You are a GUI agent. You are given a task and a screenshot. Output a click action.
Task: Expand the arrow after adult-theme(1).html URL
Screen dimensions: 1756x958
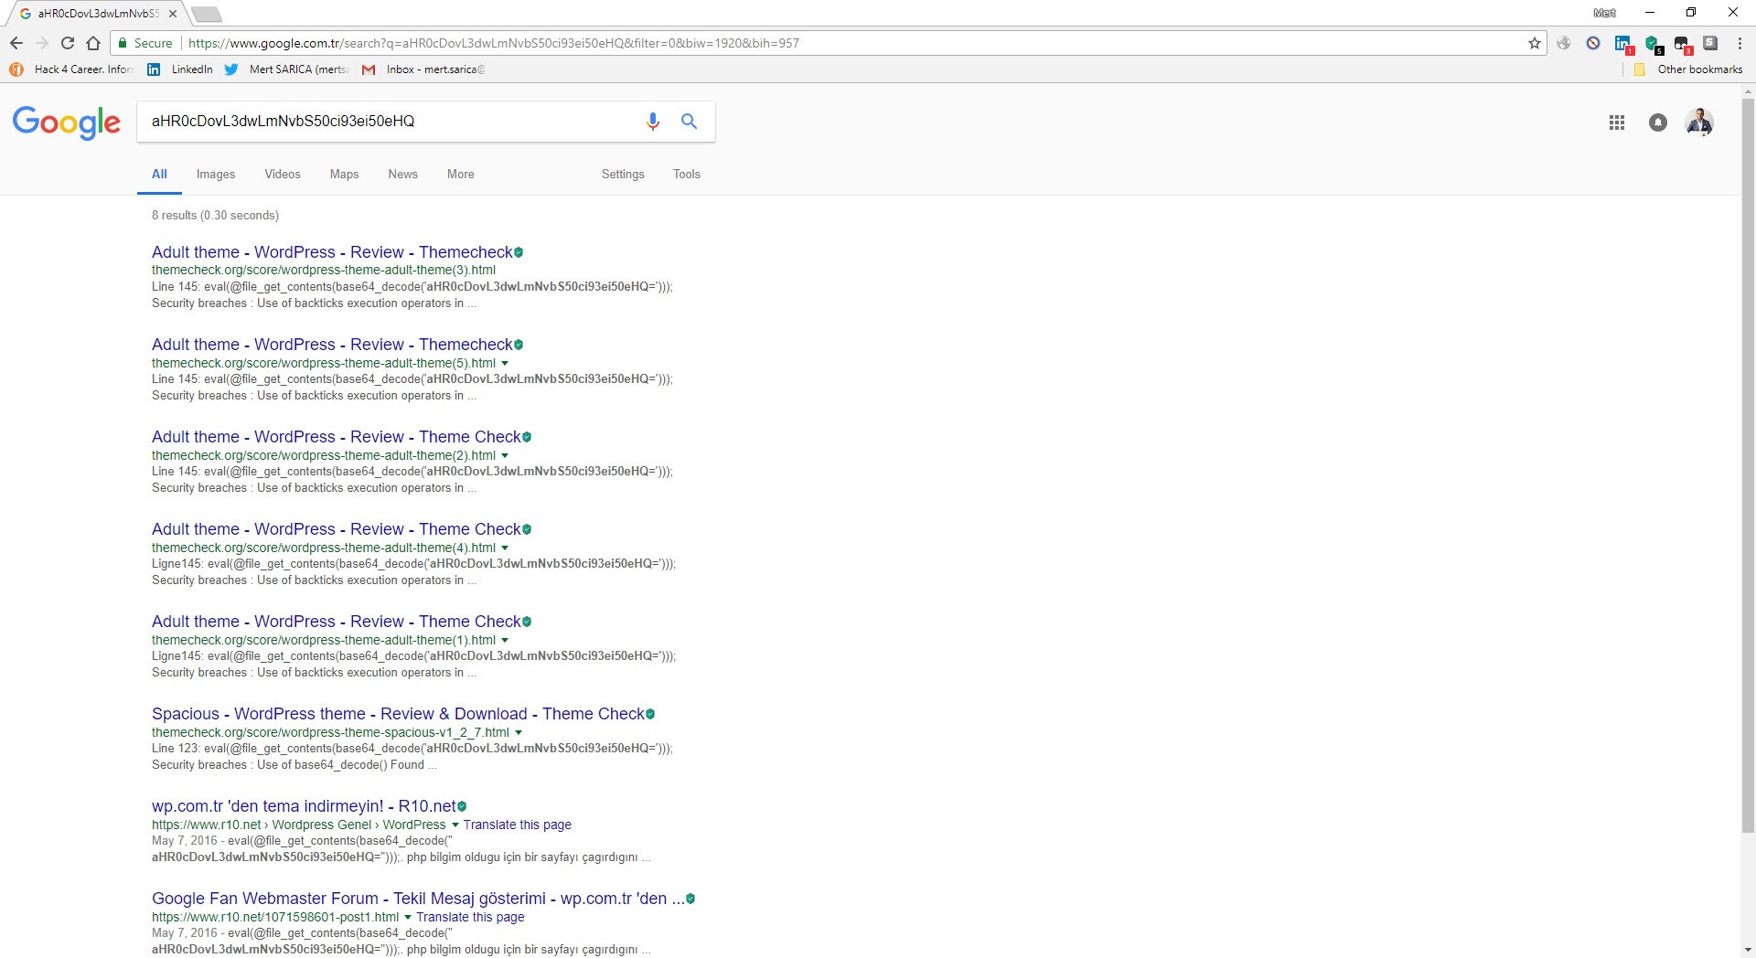point(505,641)
